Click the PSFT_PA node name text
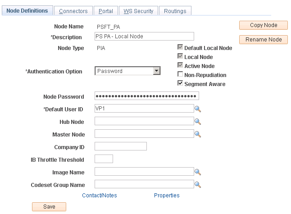291x214 pixels. point(109,27)
